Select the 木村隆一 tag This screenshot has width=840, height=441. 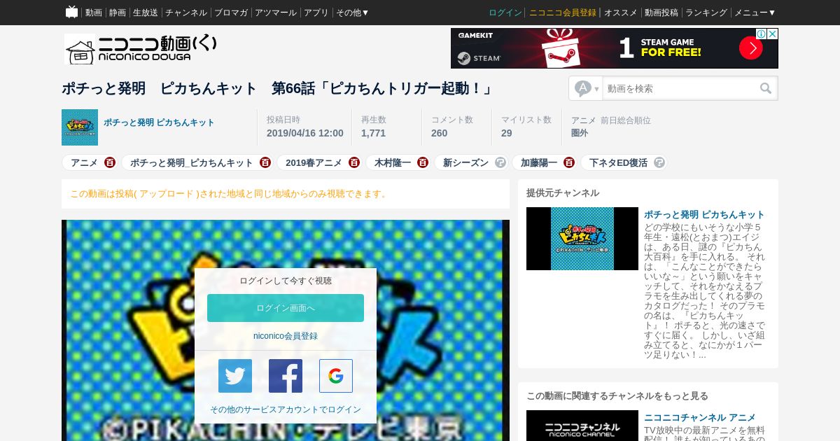click(393, 162)
